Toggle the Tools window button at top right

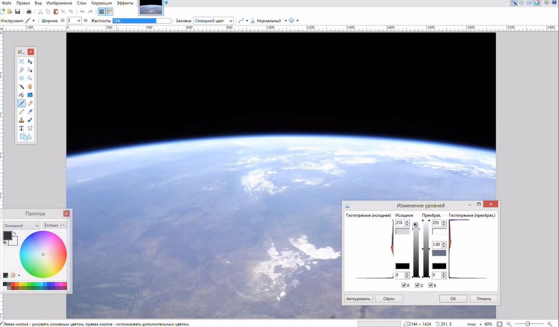click(513, 3)
